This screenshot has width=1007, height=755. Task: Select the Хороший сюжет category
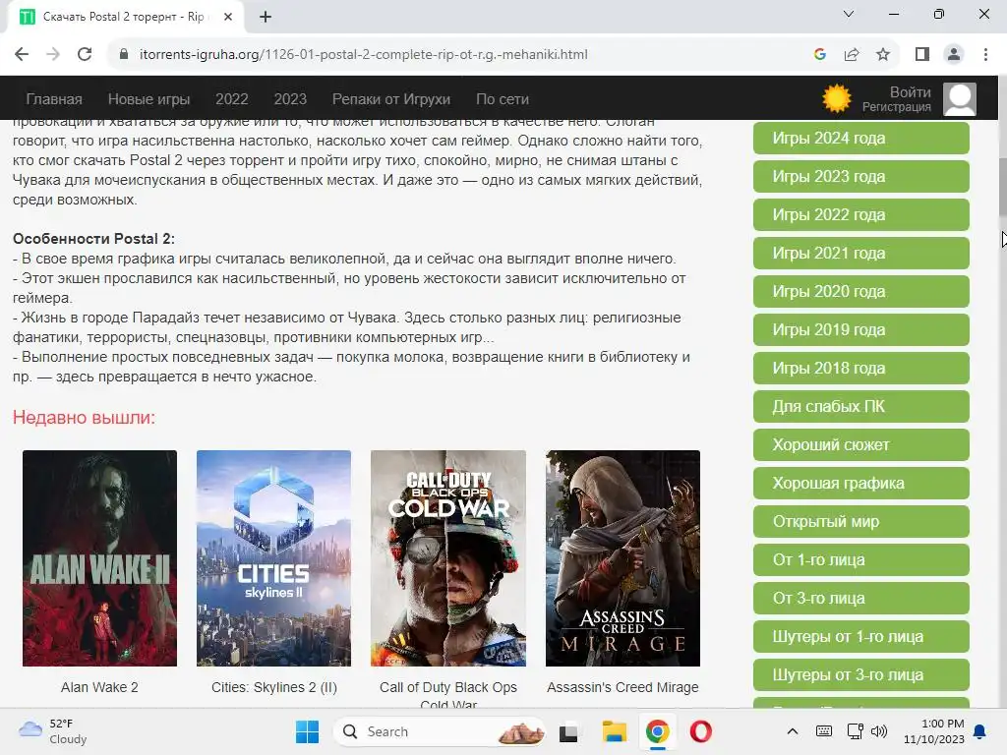861,445
